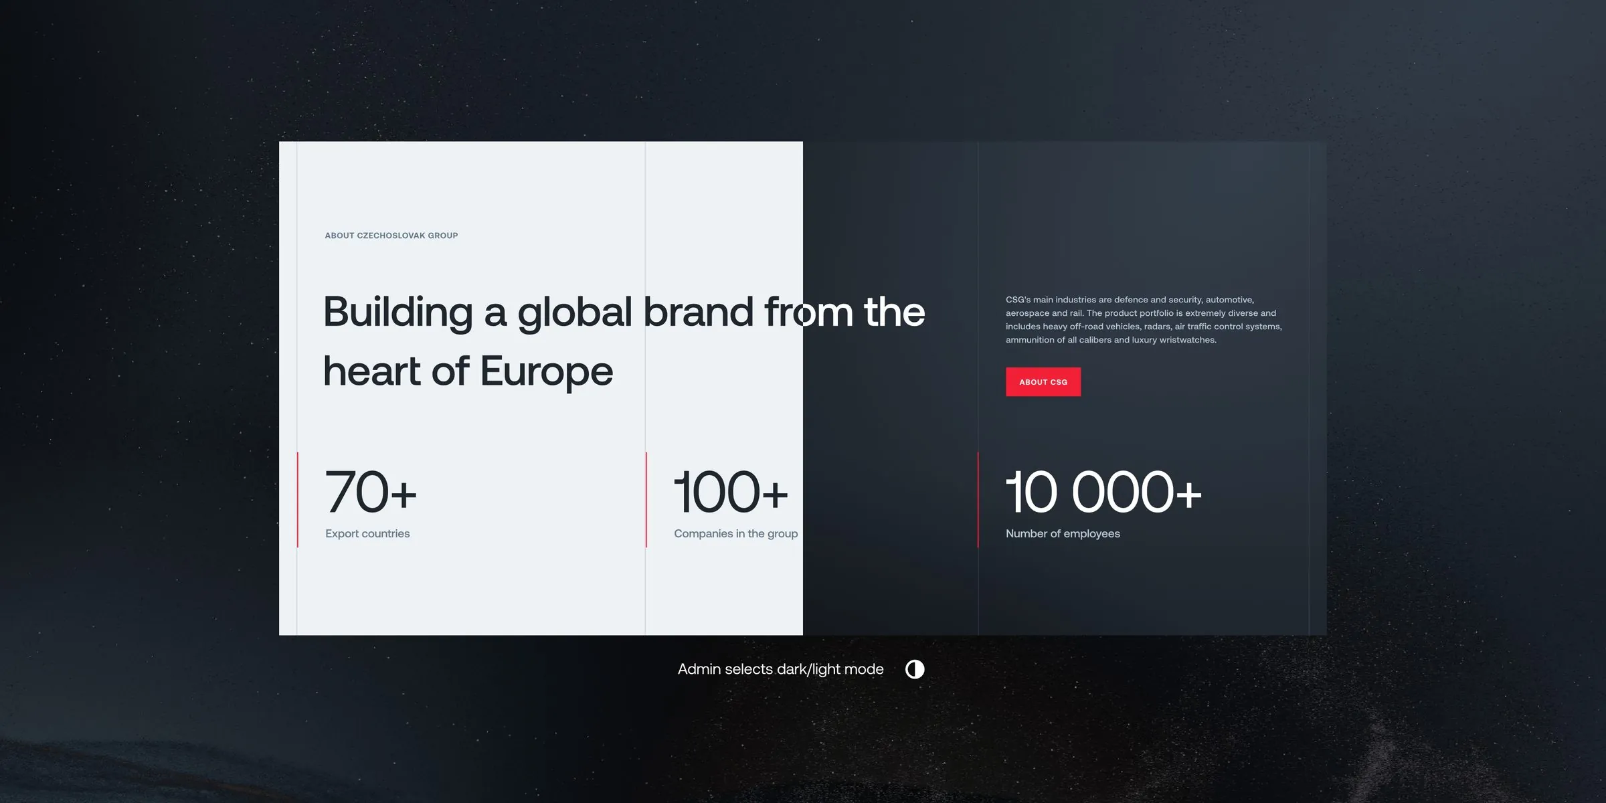Viewport: 1606px width, 803px height.
Task: Click the '100+' statistic
Action: click(x=731, y=492)
